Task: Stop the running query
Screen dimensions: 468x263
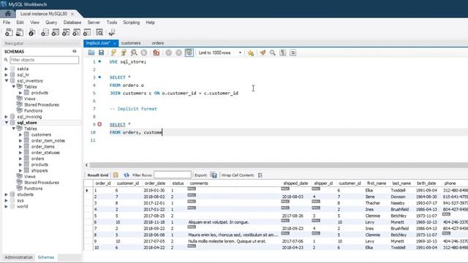Action: click(144, 53)
